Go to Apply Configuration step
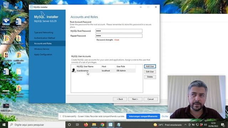The image size is (228, 128). [43, 54]
